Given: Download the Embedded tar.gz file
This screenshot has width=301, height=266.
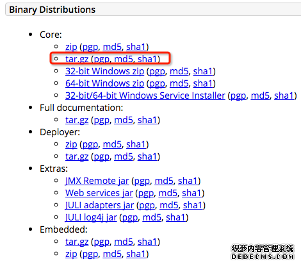Looking at the screenshot, I should (77, 242).
